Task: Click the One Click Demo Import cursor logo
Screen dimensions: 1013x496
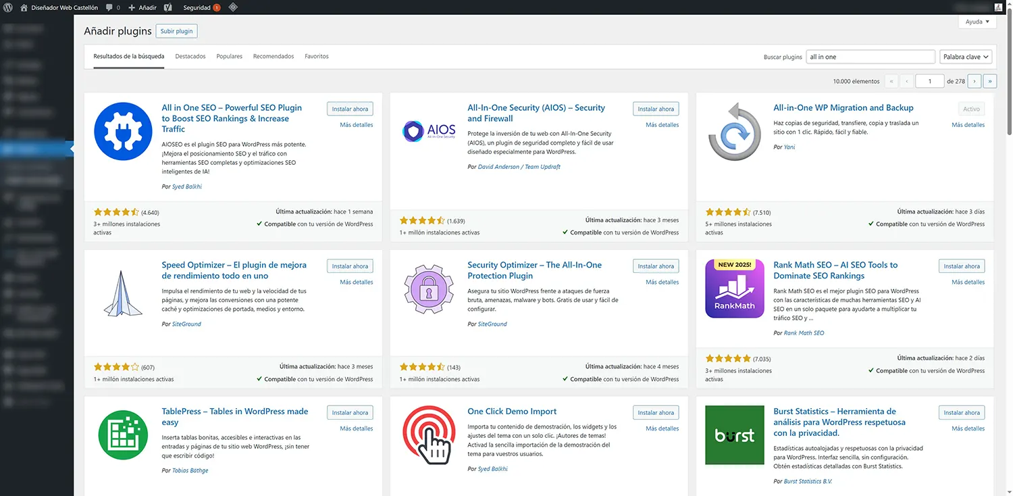Action: 428,435
